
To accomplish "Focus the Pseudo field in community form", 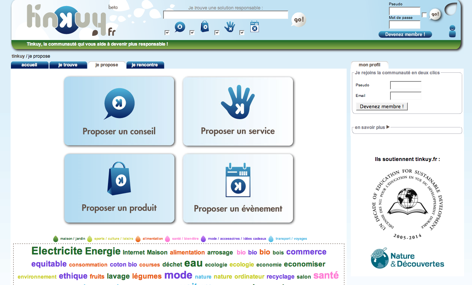I will (x=406, y=85).
